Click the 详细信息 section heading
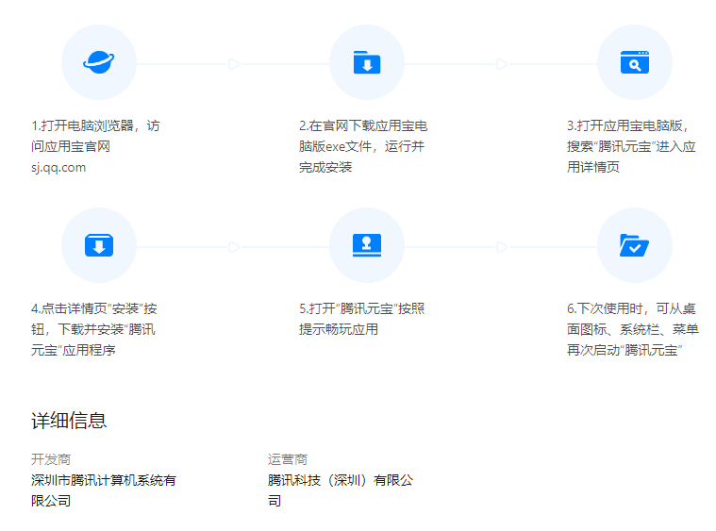 [69, 420]
